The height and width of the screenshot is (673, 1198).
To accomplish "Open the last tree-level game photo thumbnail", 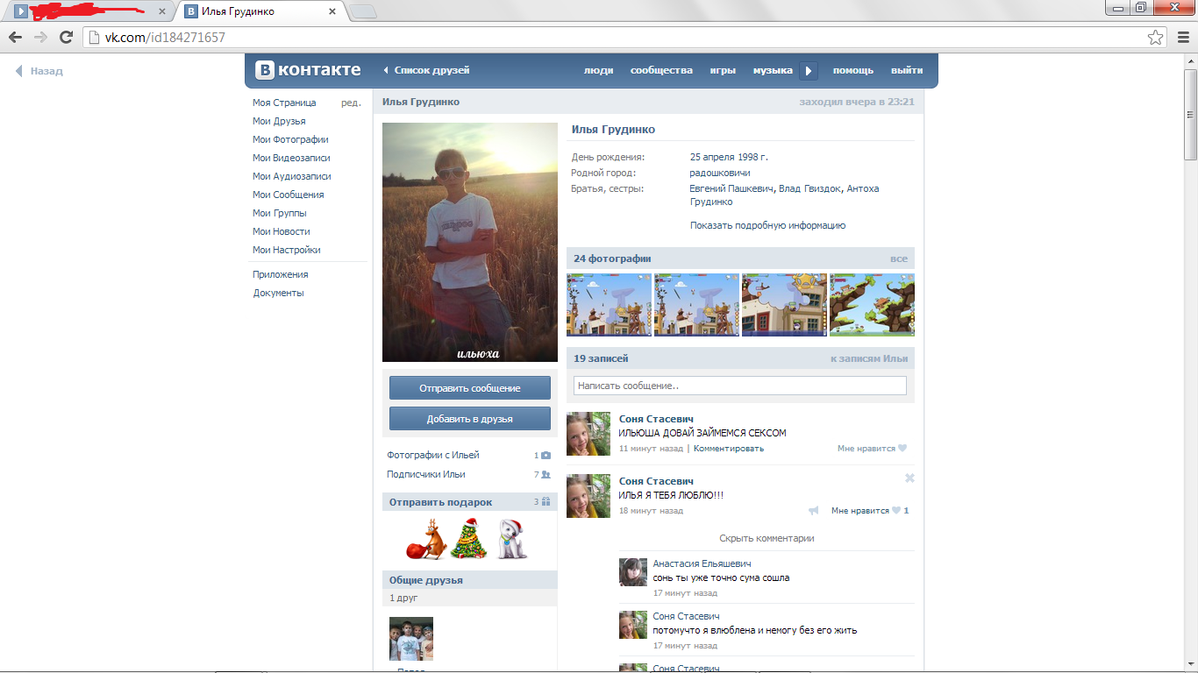I will tap(872, 305).
